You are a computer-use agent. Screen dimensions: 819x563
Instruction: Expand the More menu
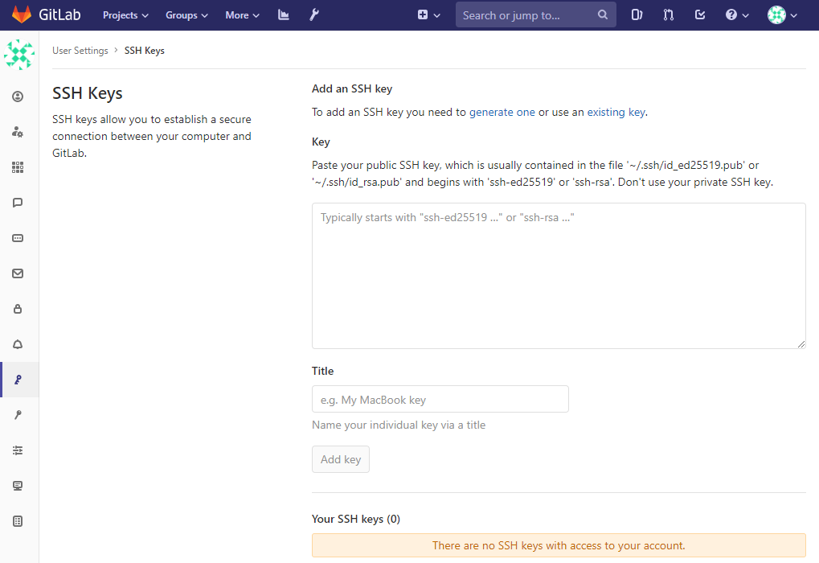tap(243, 15)
